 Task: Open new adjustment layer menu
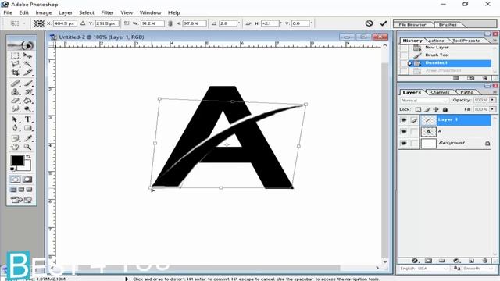[x=456, y=261]
